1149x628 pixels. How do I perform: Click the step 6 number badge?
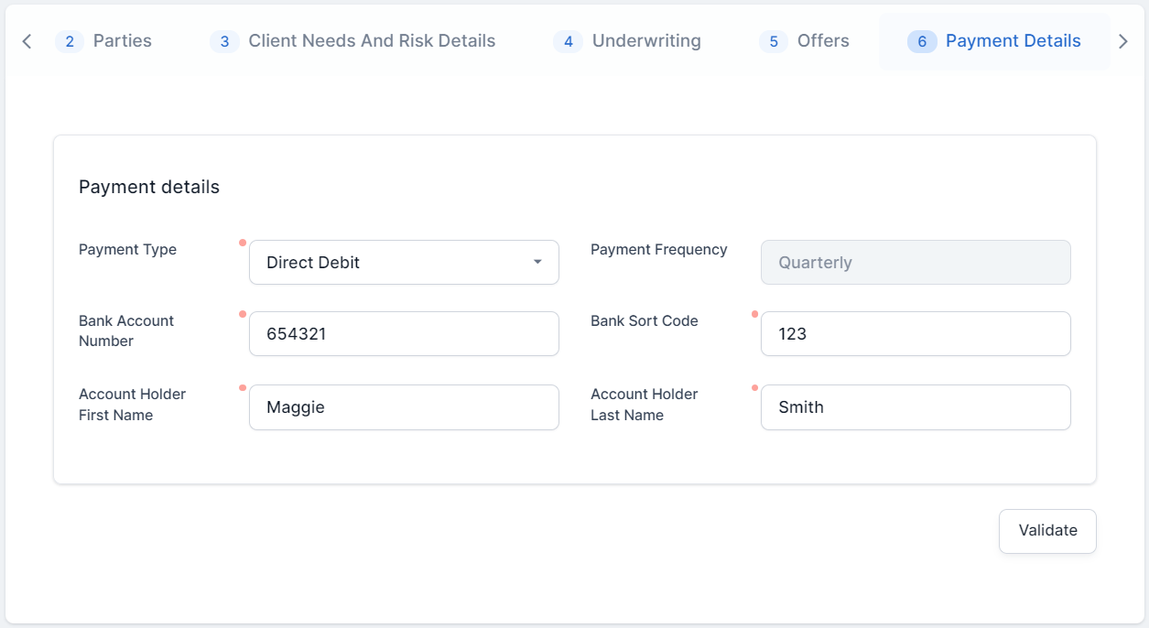click(921, 41)
